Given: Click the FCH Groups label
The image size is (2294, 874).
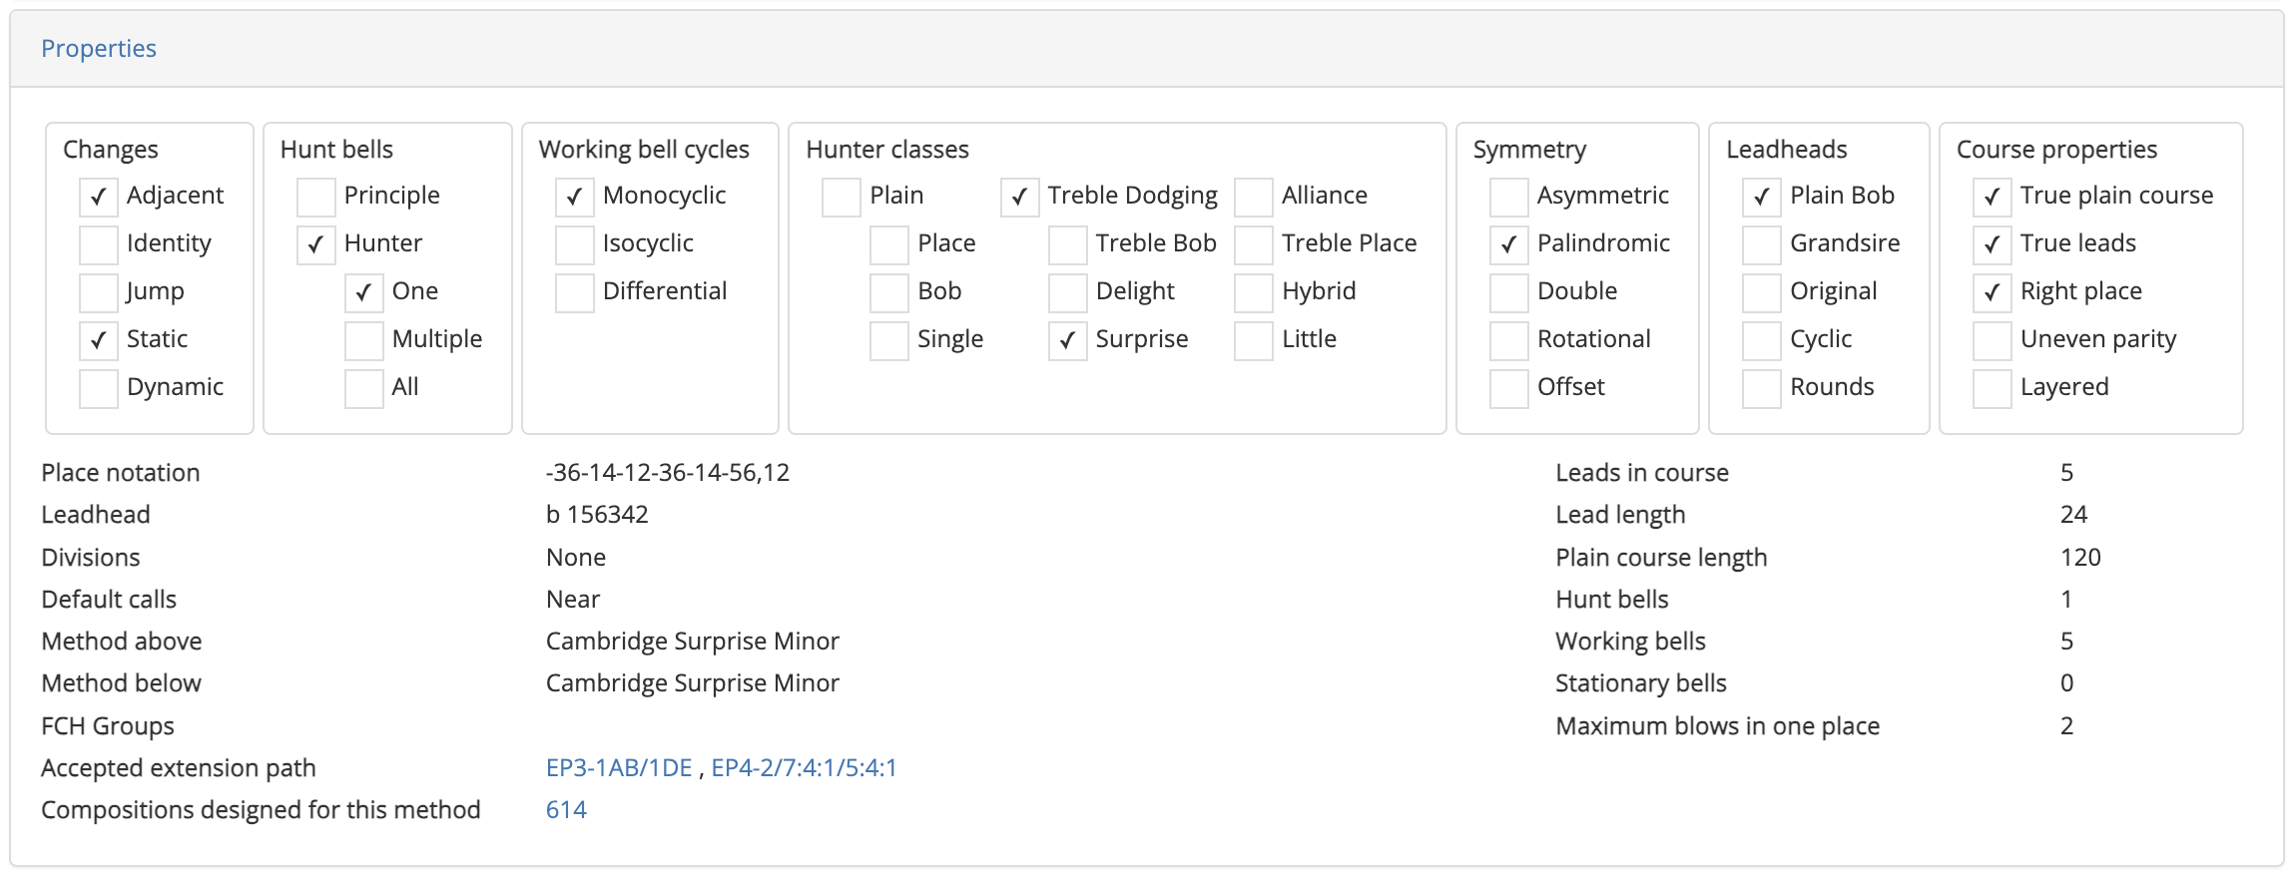Looking at the screenshot, I should click(x=108, y=725).
